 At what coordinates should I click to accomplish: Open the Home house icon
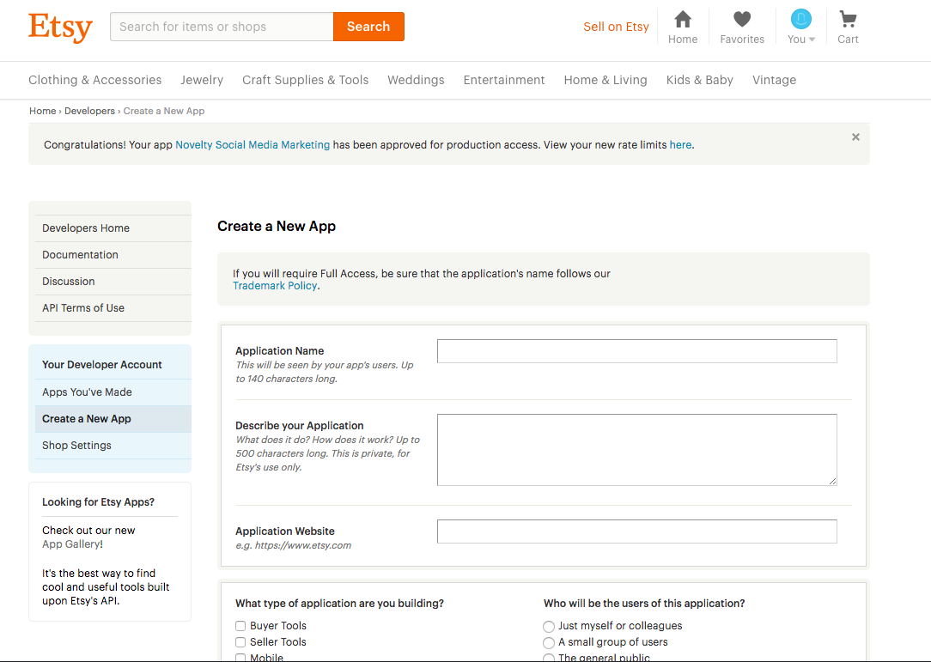[x=683, y=20]
